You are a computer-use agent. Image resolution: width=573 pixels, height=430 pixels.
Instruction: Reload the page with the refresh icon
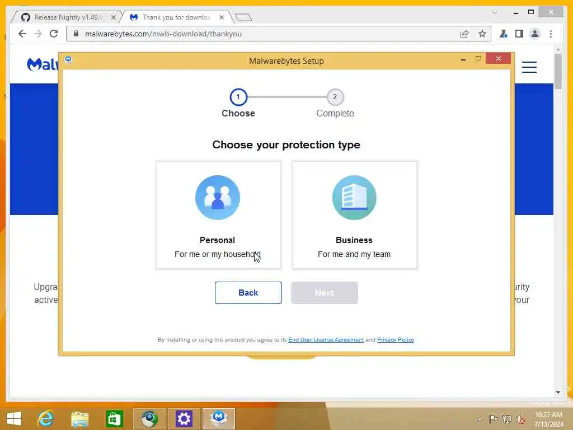pyautogui.click(x=54, y=34)
